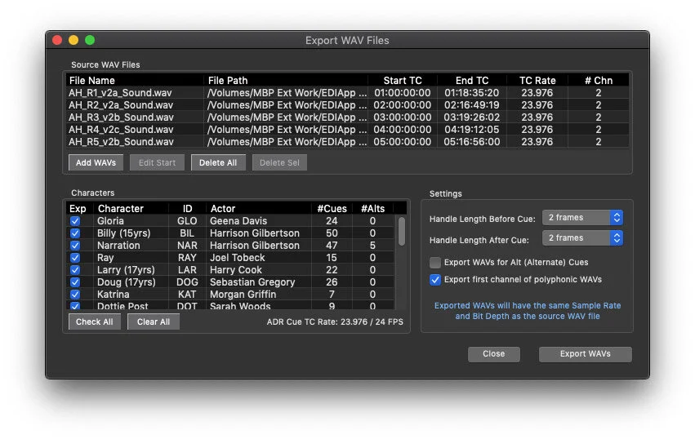
Task: Click the Dottie Post character row
Action: (230, 306)
